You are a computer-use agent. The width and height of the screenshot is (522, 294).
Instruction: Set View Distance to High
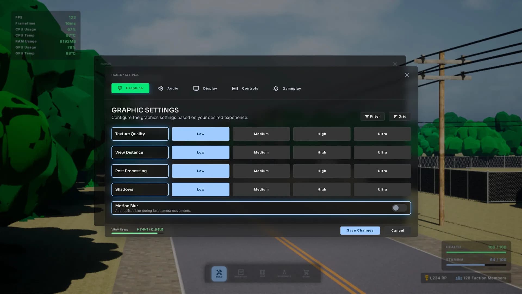pos(322,152)
